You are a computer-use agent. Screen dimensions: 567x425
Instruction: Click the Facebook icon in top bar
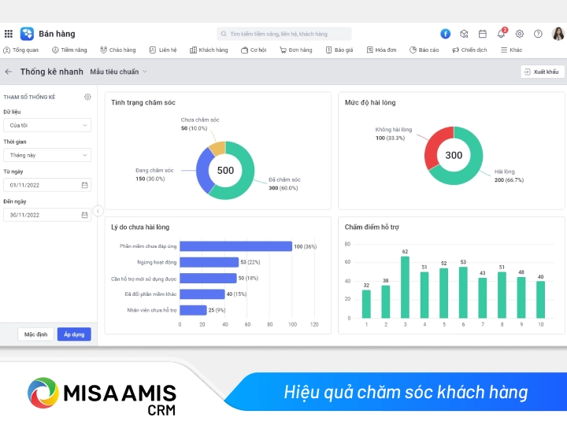[445, 34]
